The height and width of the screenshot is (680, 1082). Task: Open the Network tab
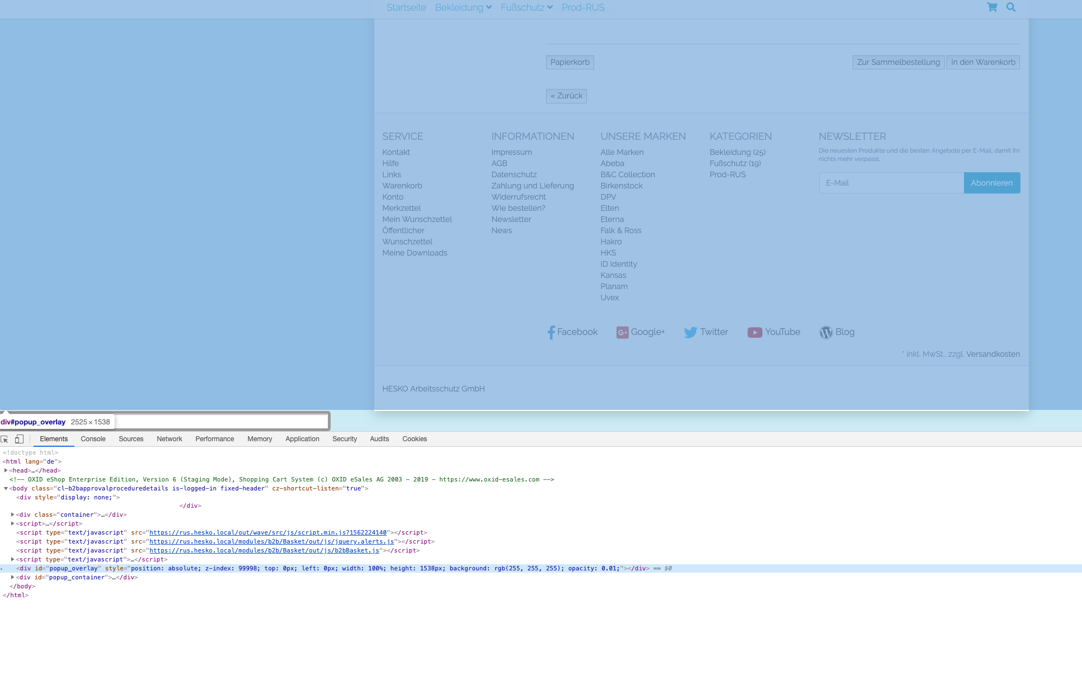(x=169, y=439)
